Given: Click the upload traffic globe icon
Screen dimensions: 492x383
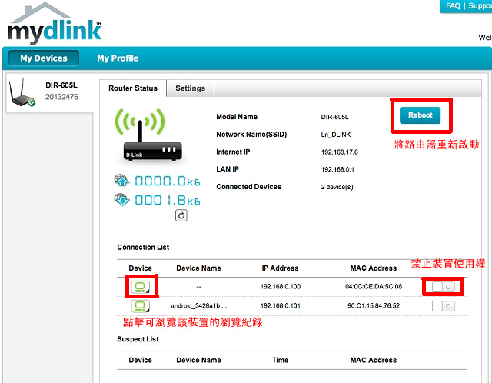Looking at the screenshot, I should (x=121, y=181).
